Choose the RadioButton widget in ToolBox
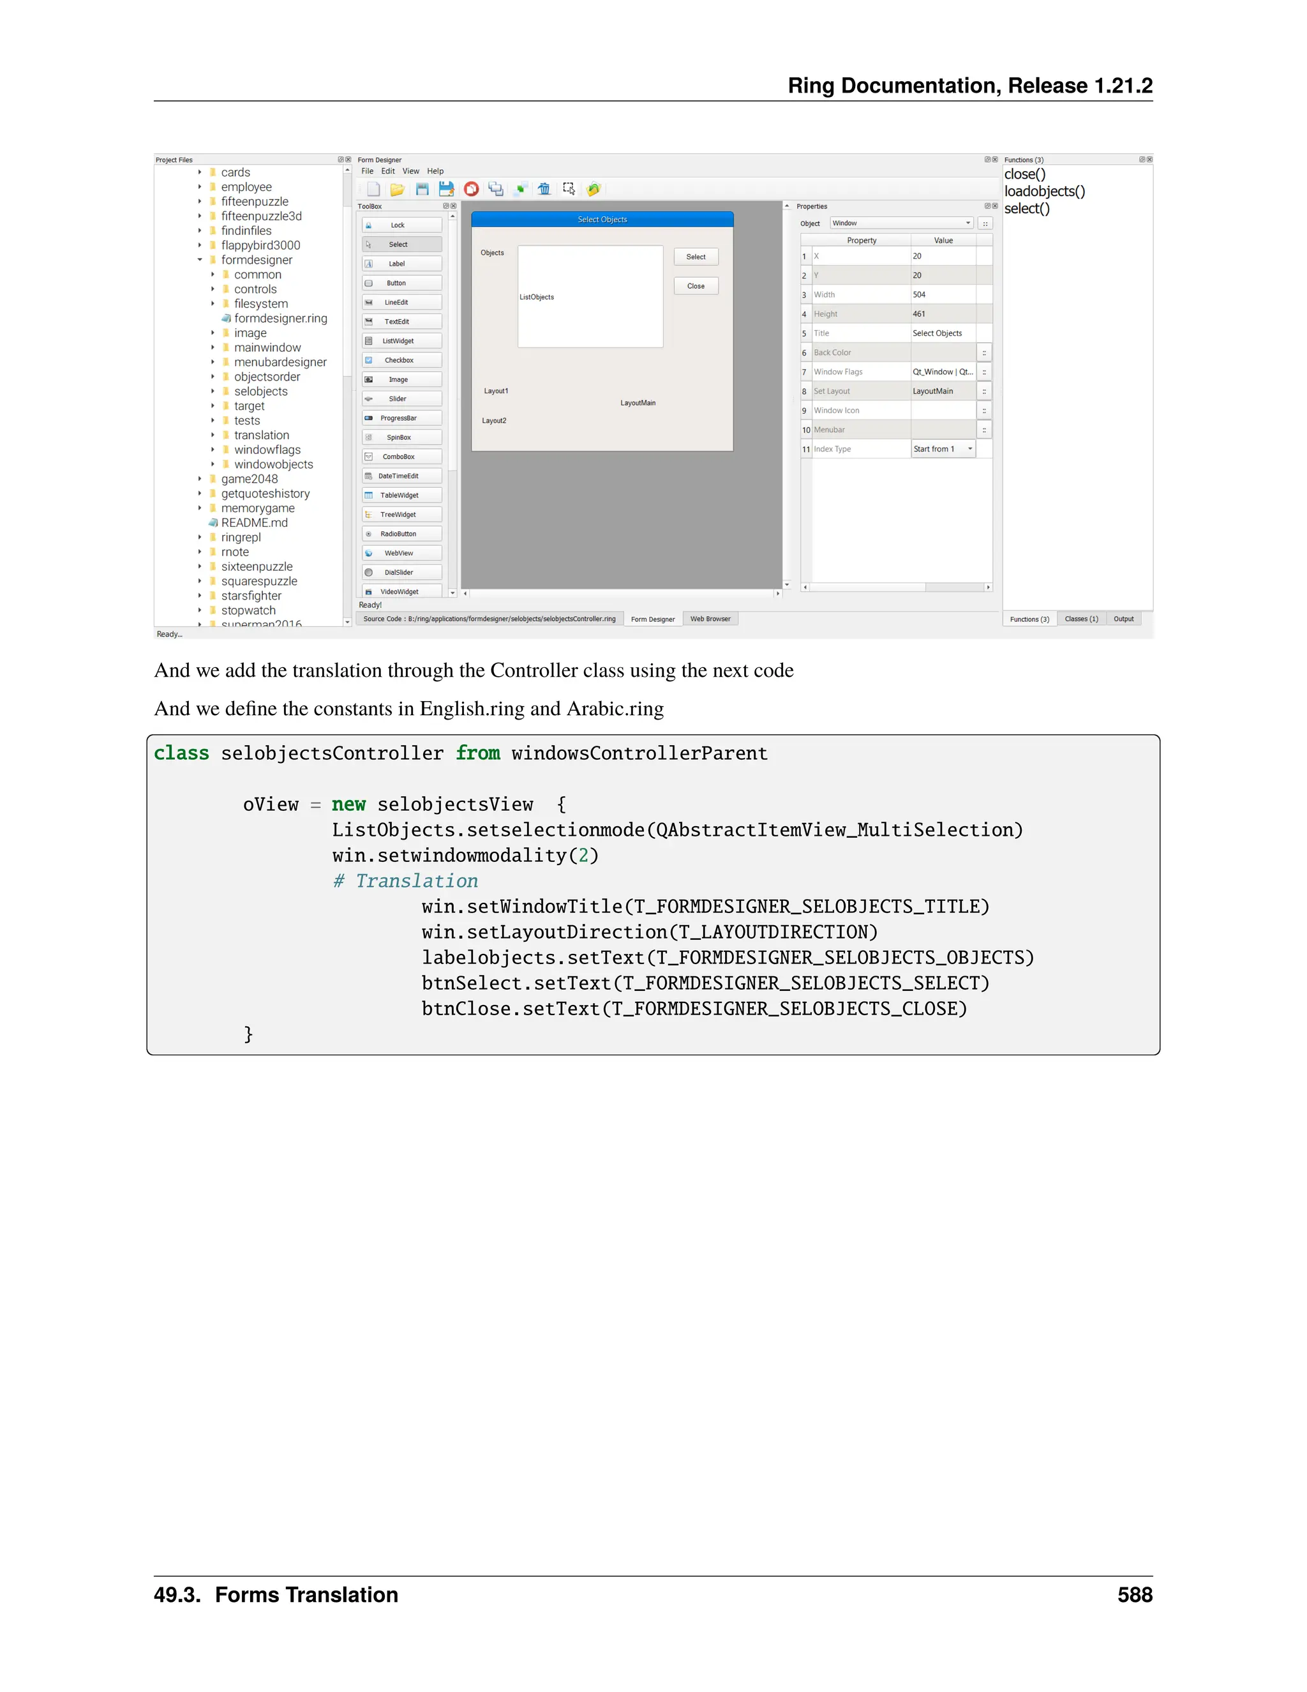 point(402,534)
